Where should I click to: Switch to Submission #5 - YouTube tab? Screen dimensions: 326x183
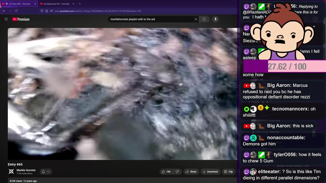pyautogui.click(x=57, y=4)
